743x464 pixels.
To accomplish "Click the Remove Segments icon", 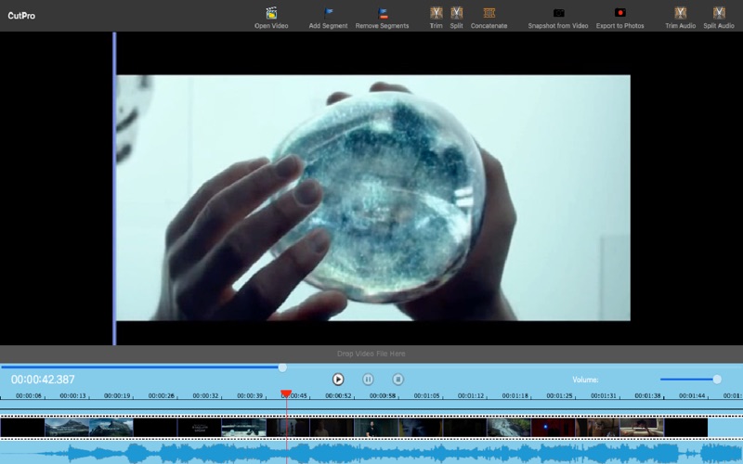I will click(383, 13).
